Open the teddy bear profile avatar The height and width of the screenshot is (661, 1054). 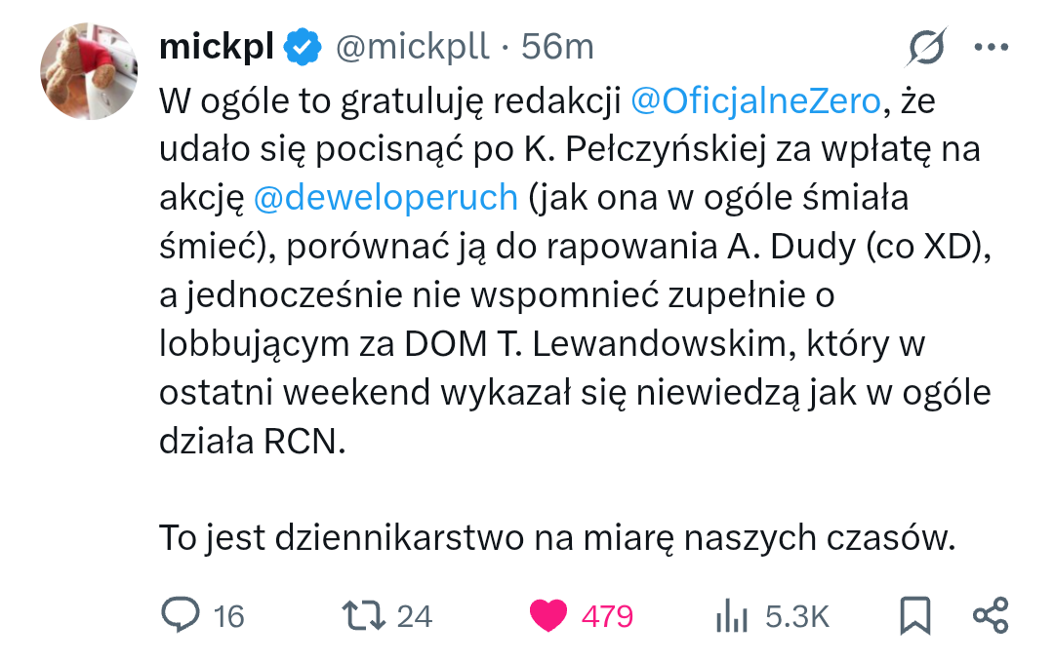pyautogui.click(x=89, y=70)
